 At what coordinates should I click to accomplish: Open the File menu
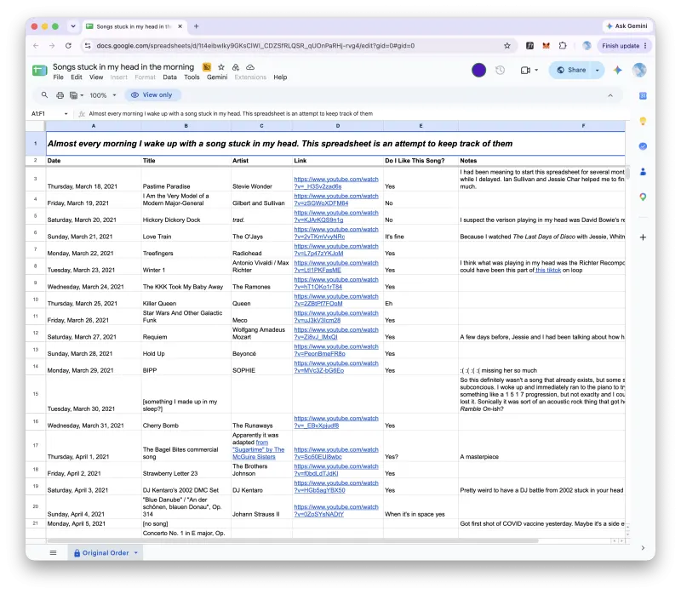tap(58, 77)
